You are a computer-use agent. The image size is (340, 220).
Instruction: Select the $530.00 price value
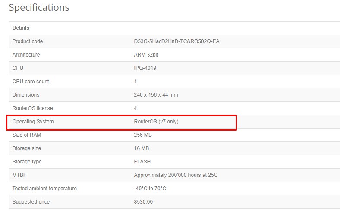[143, 202]
